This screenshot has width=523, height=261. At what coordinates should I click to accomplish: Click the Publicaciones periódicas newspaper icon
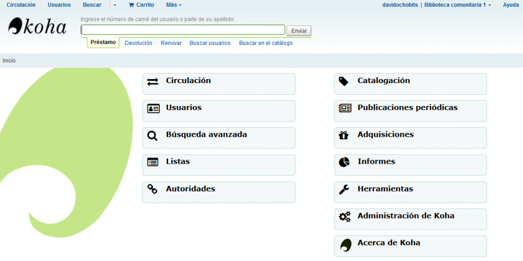(x=345, y=108)
